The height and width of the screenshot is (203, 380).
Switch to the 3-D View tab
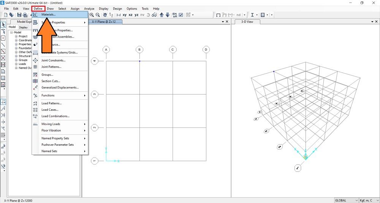pyautogui.click(x=247, y=22)
